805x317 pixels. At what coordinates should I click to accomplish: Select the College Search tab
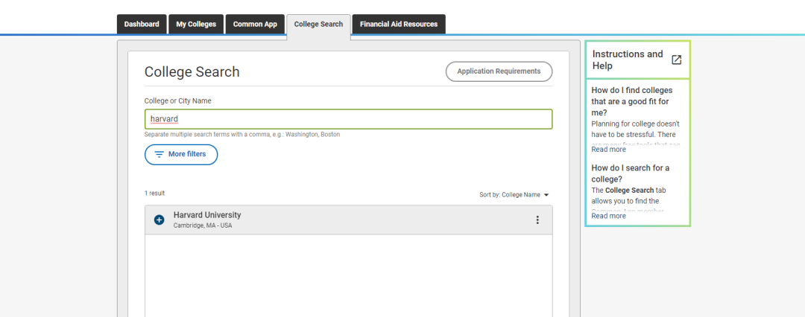click(x=318, y=25)
